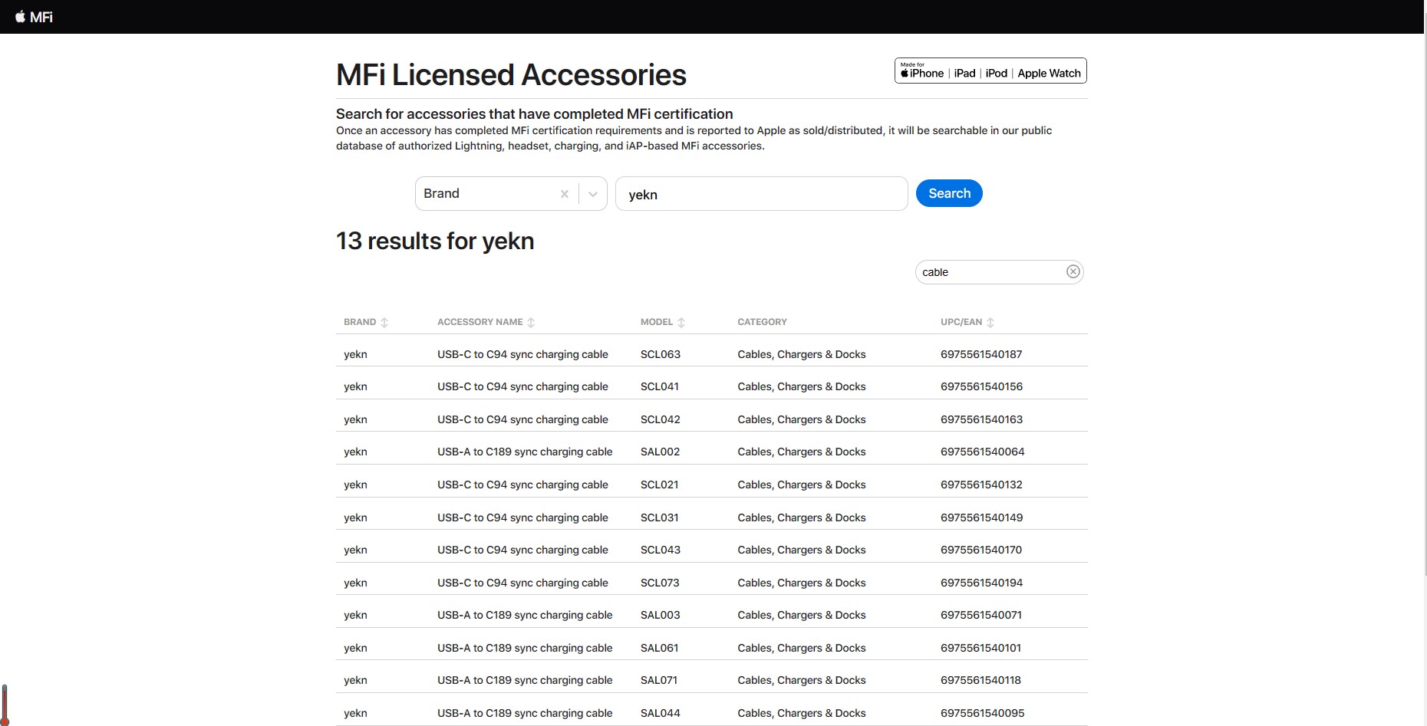Click accessory name in SAL002 row
This screenshot has height=726, width=1427.
coord(525,452)
